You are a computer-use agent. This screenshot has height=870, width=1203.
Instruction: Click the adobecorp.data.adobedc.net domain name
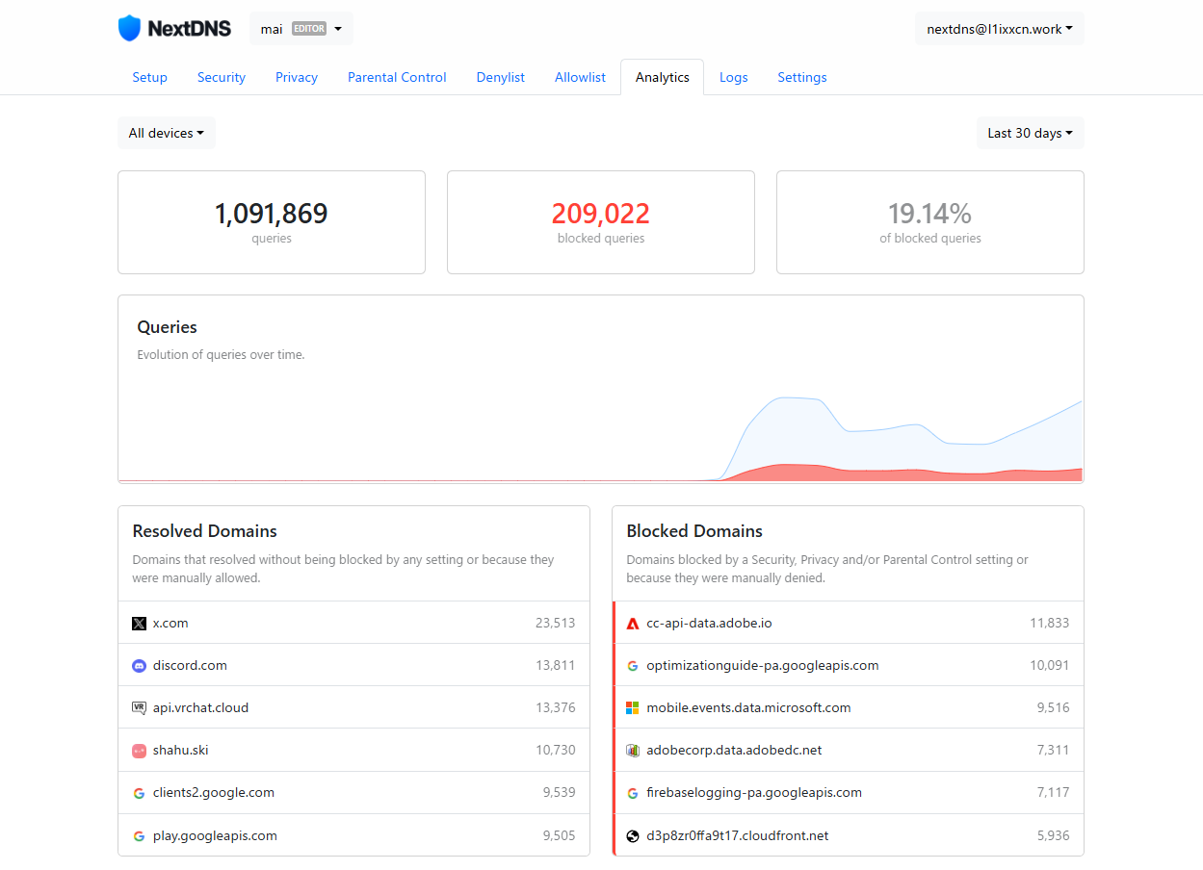pyautogui.click(x=735, y=751)
